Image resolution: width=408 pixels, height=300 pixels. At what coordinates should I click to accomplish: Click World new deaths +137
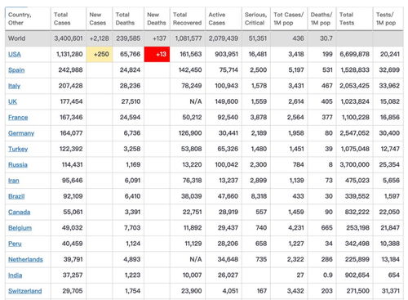(x=159, y=38)
